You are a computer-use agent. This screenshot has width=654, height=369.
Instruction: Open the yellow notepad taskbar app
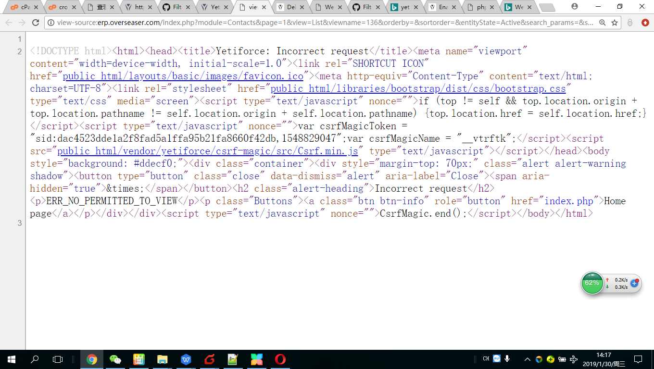tap(233, 359)
